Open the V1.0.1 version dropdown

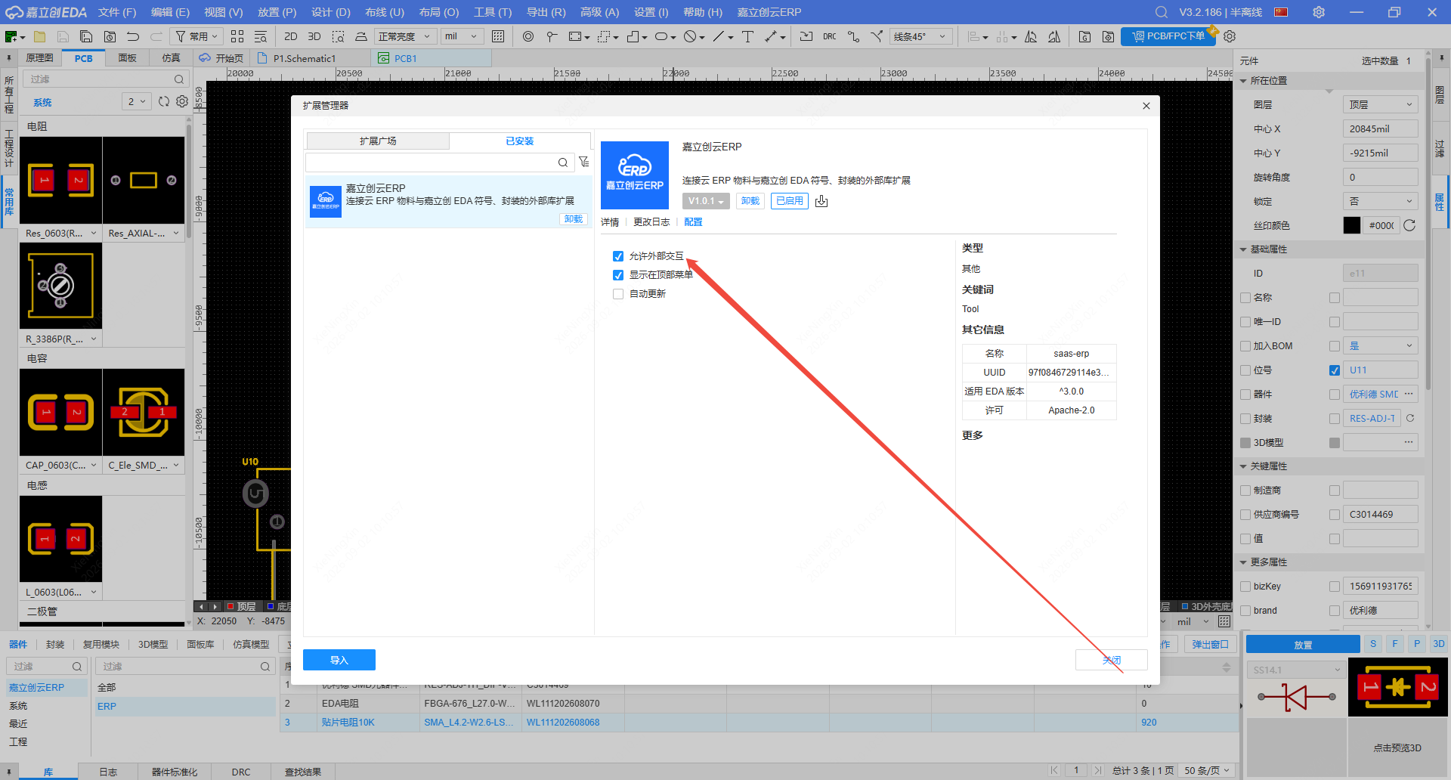point(706,201)
